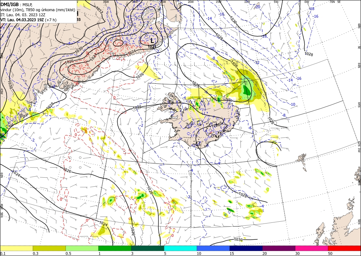
Task: Click the red 50+ legend swatch
Action: pos(344,248)
